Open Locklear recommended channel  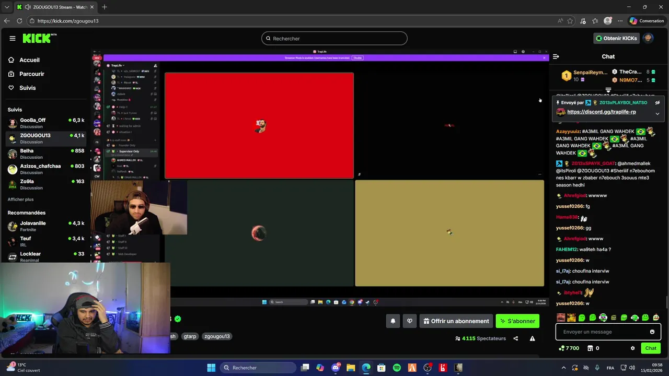tap(46, 256)
